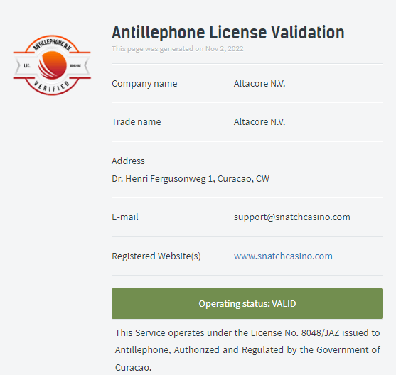The image size is (396, 375).
Task: Click the Antillephone N.V. verified seal logo
Action: (52, 65)
